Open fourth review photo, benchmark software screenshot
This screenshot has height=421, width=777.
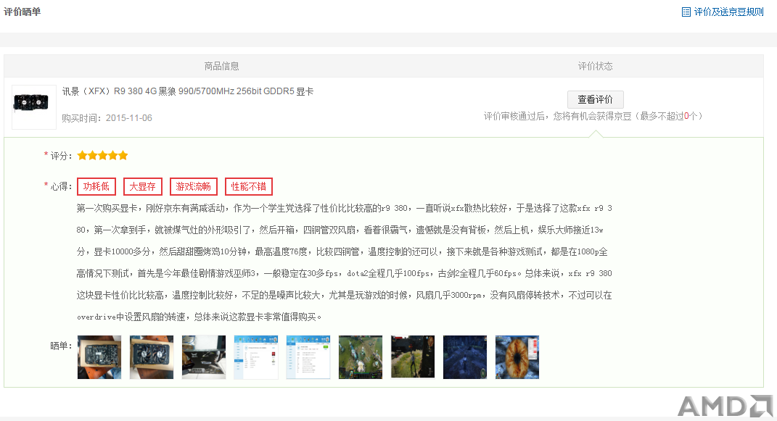[255, 357]
